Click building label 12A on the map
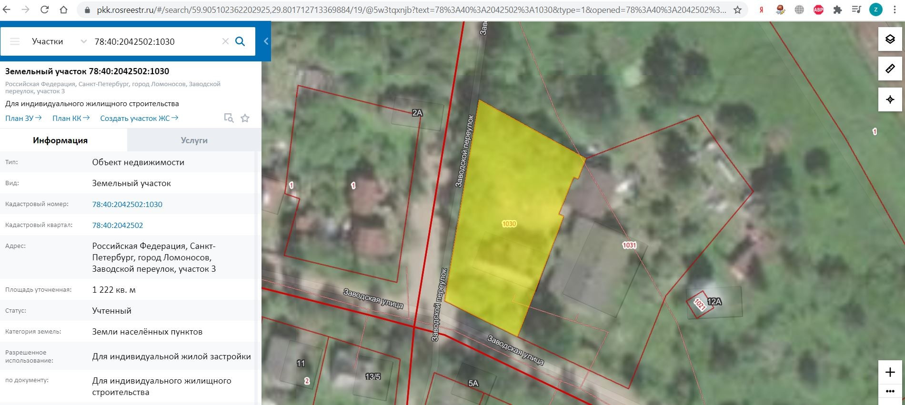905x405 pixels. pyautogui.click(x=714, y=301)
